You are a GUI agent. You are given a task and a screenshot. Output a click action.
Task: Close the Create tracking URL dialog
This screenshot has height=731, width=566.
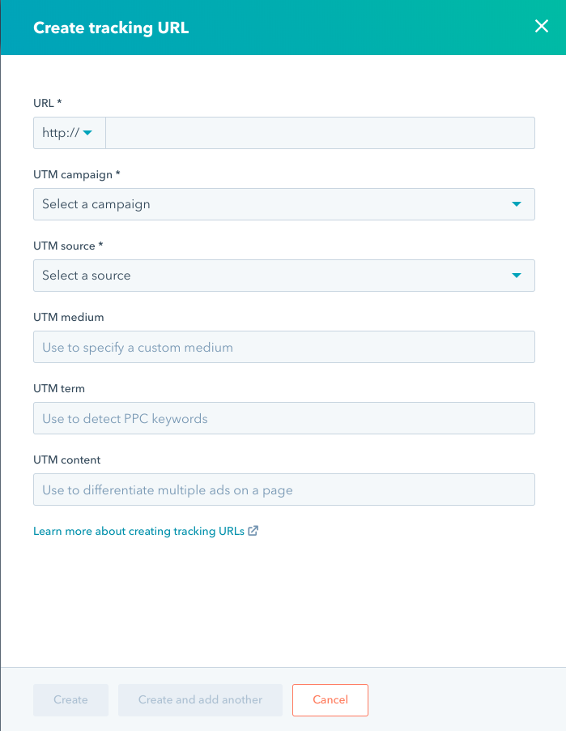tap(541, 25)
